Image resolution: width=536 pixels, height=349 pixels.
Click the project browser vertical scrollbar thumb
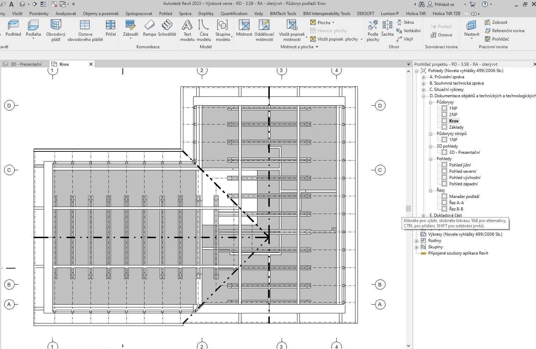[x=408, y=208]
